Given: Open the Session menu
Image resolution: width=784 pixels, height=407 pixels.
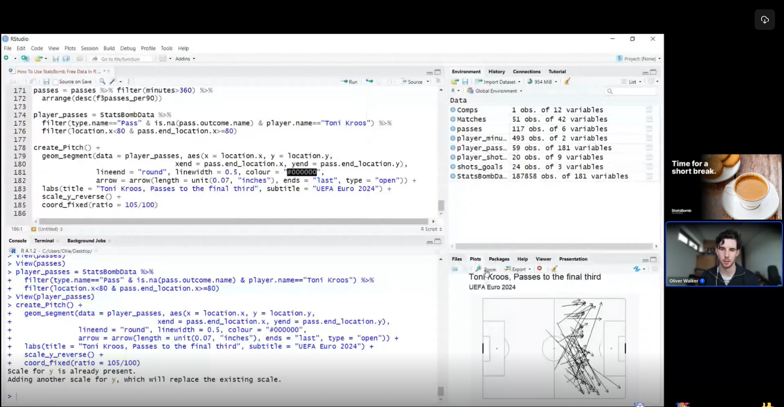Looking at the screenshot, I should [89, 48].
